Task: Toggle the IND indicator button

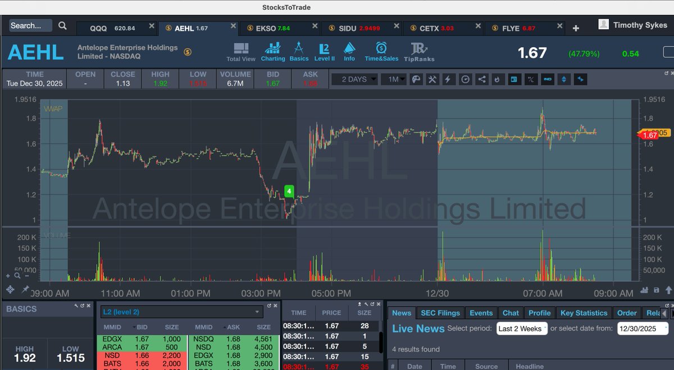Action: [x=548, y=79]
